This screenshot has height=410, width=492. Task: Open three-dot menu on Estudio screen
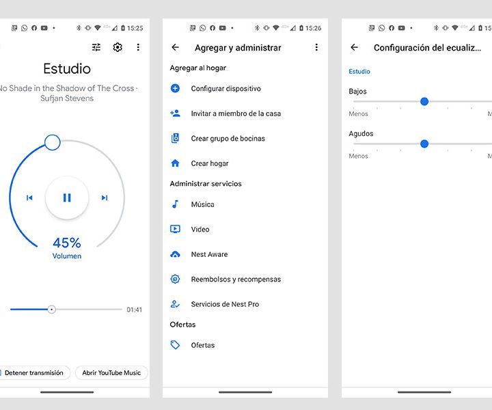(138, 47)
